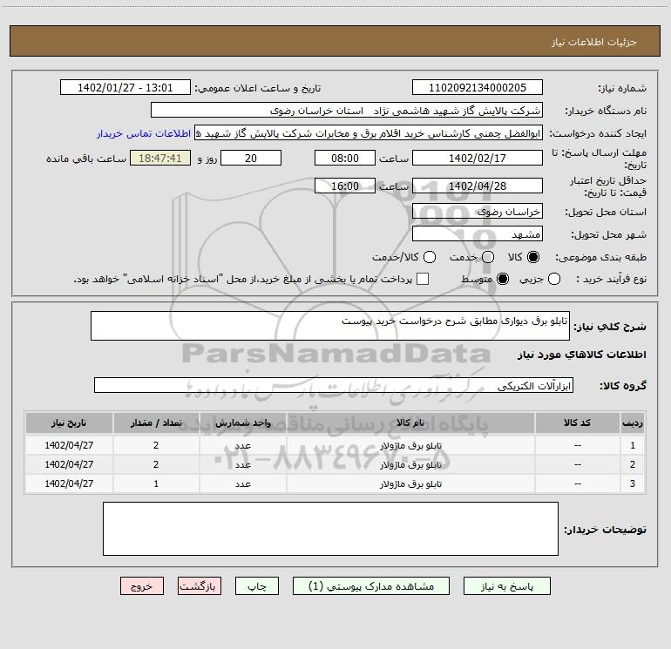Click row 2 date cell 1402/04/27
671x649 pixels.
69,464
